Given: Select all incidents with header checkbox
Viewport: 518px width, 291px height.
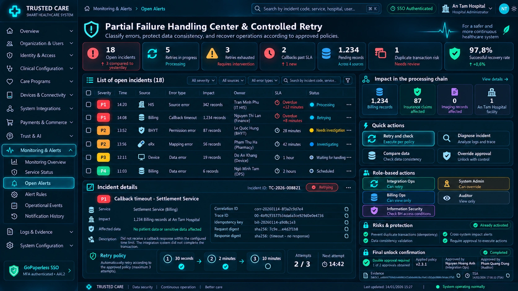Looking at the screenshot, I should click(89, 93).
